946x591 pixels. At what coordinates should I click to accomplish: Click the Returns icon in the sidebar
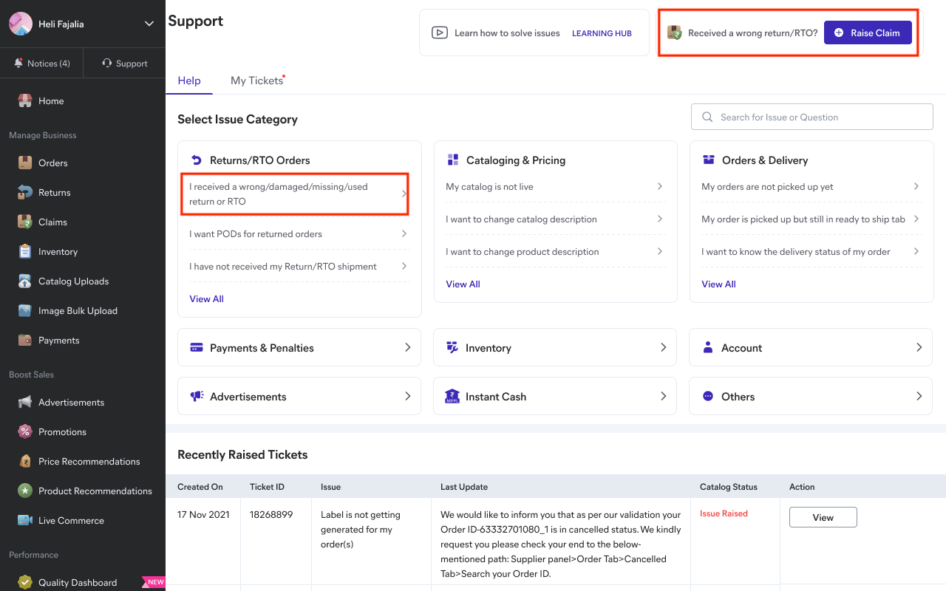(25, 192)
